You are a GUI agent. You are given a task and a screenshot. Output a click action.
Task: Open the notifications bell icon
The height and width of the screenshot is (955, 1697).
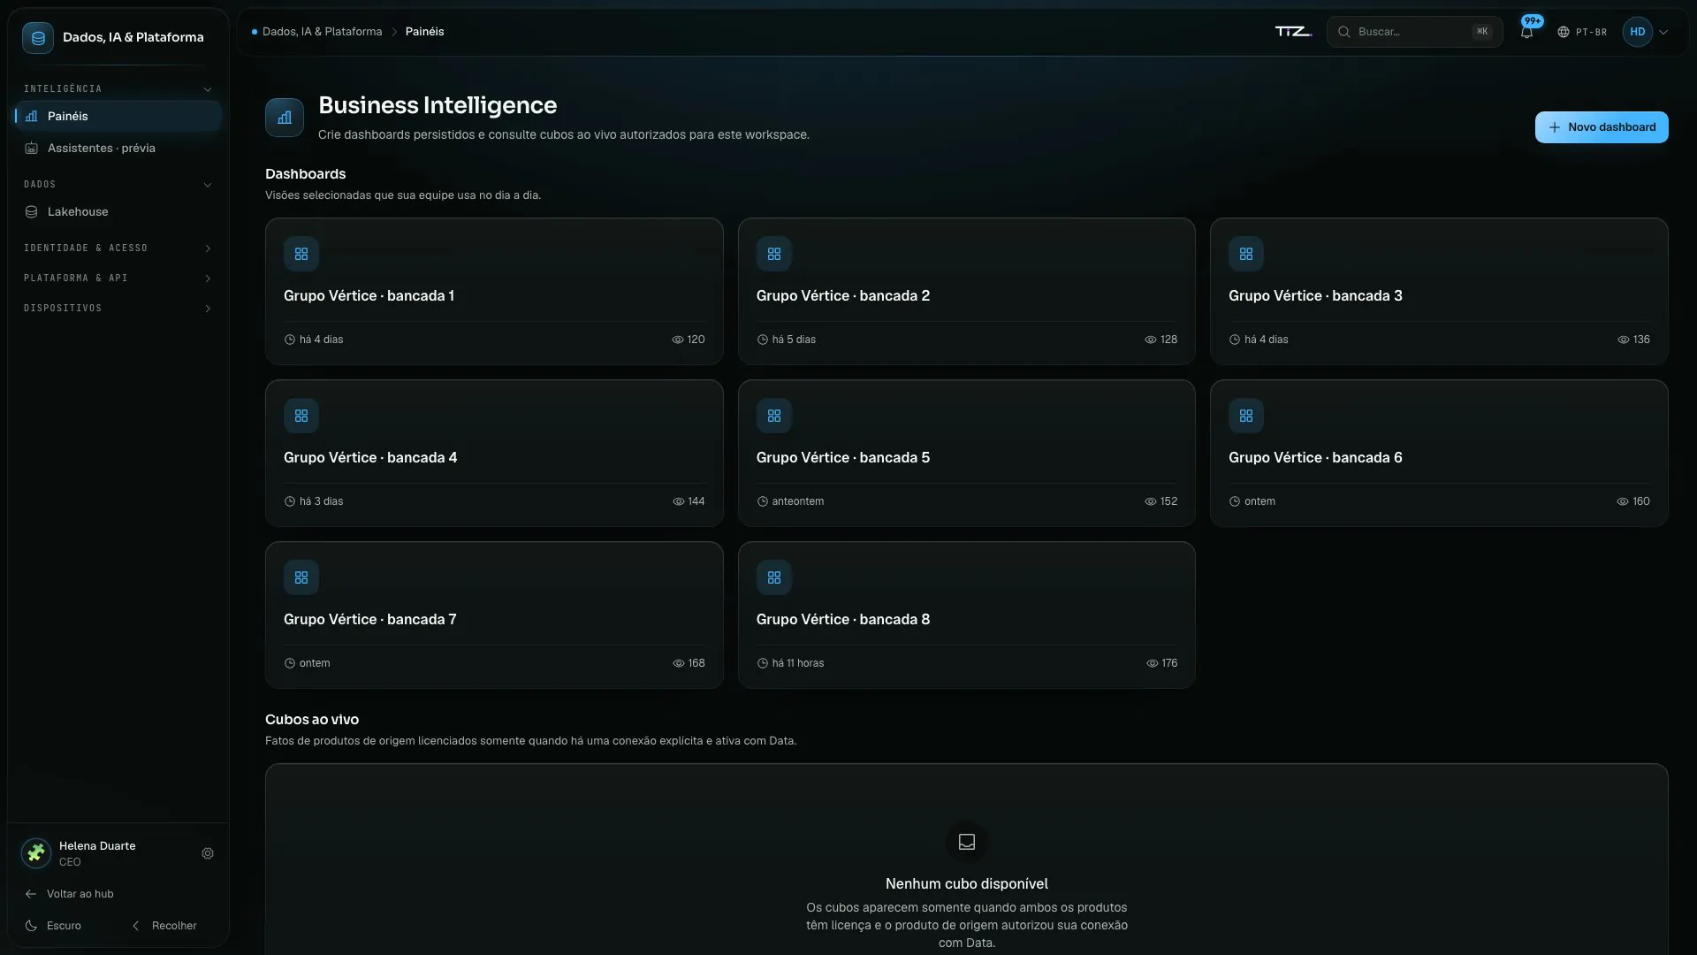pos(1526,32)
